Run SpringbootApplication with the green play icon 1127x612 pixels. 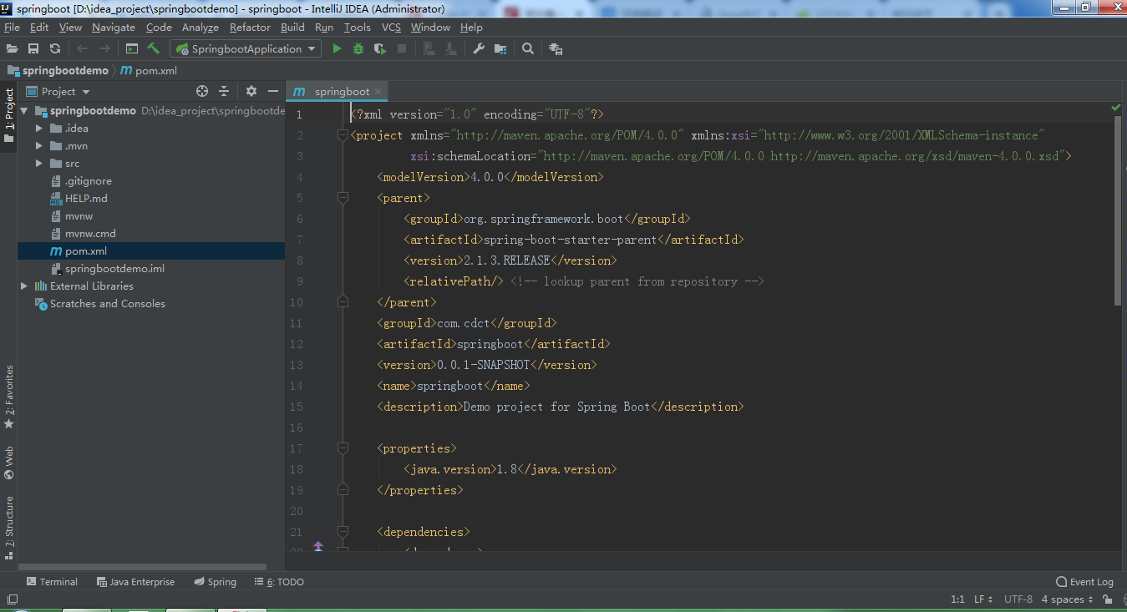tap(337, 49)
